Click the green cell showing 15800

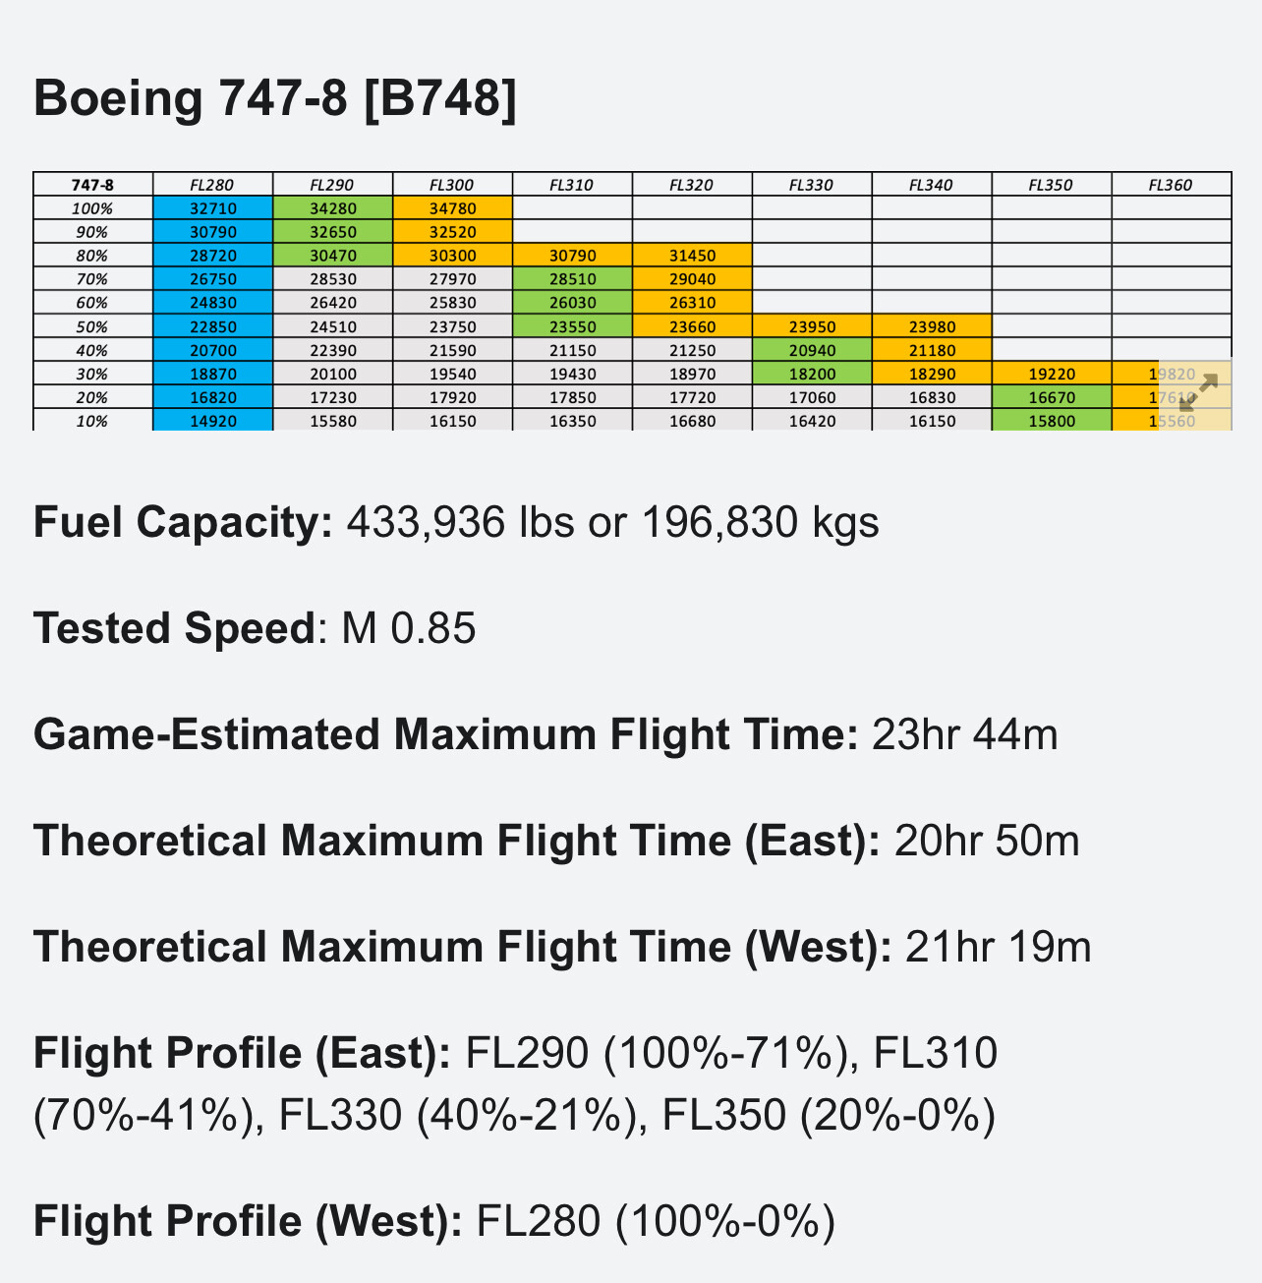(1052, 421)
